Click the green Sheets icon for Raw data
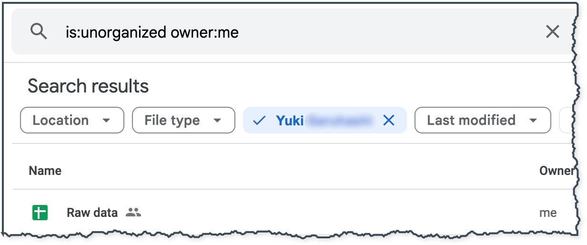 coord(40,213)
